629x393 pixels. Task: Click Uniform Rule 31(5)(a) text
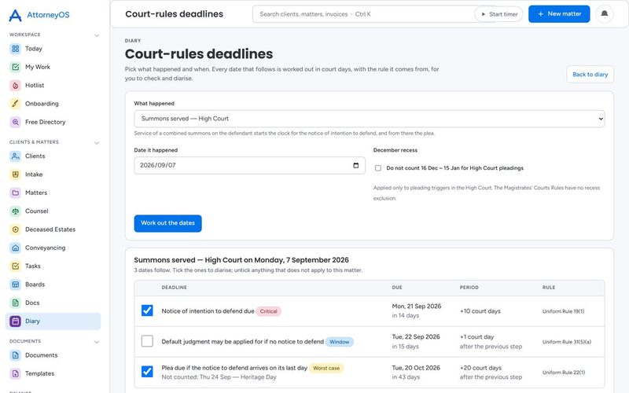[x=567, y=342]
